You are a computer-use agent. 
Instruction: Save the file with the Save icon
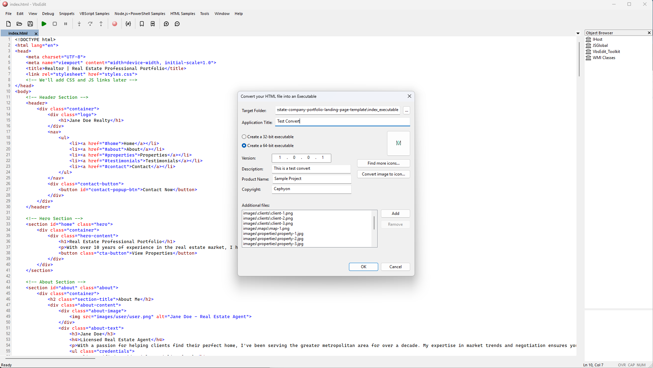click(x=30, y=24)
